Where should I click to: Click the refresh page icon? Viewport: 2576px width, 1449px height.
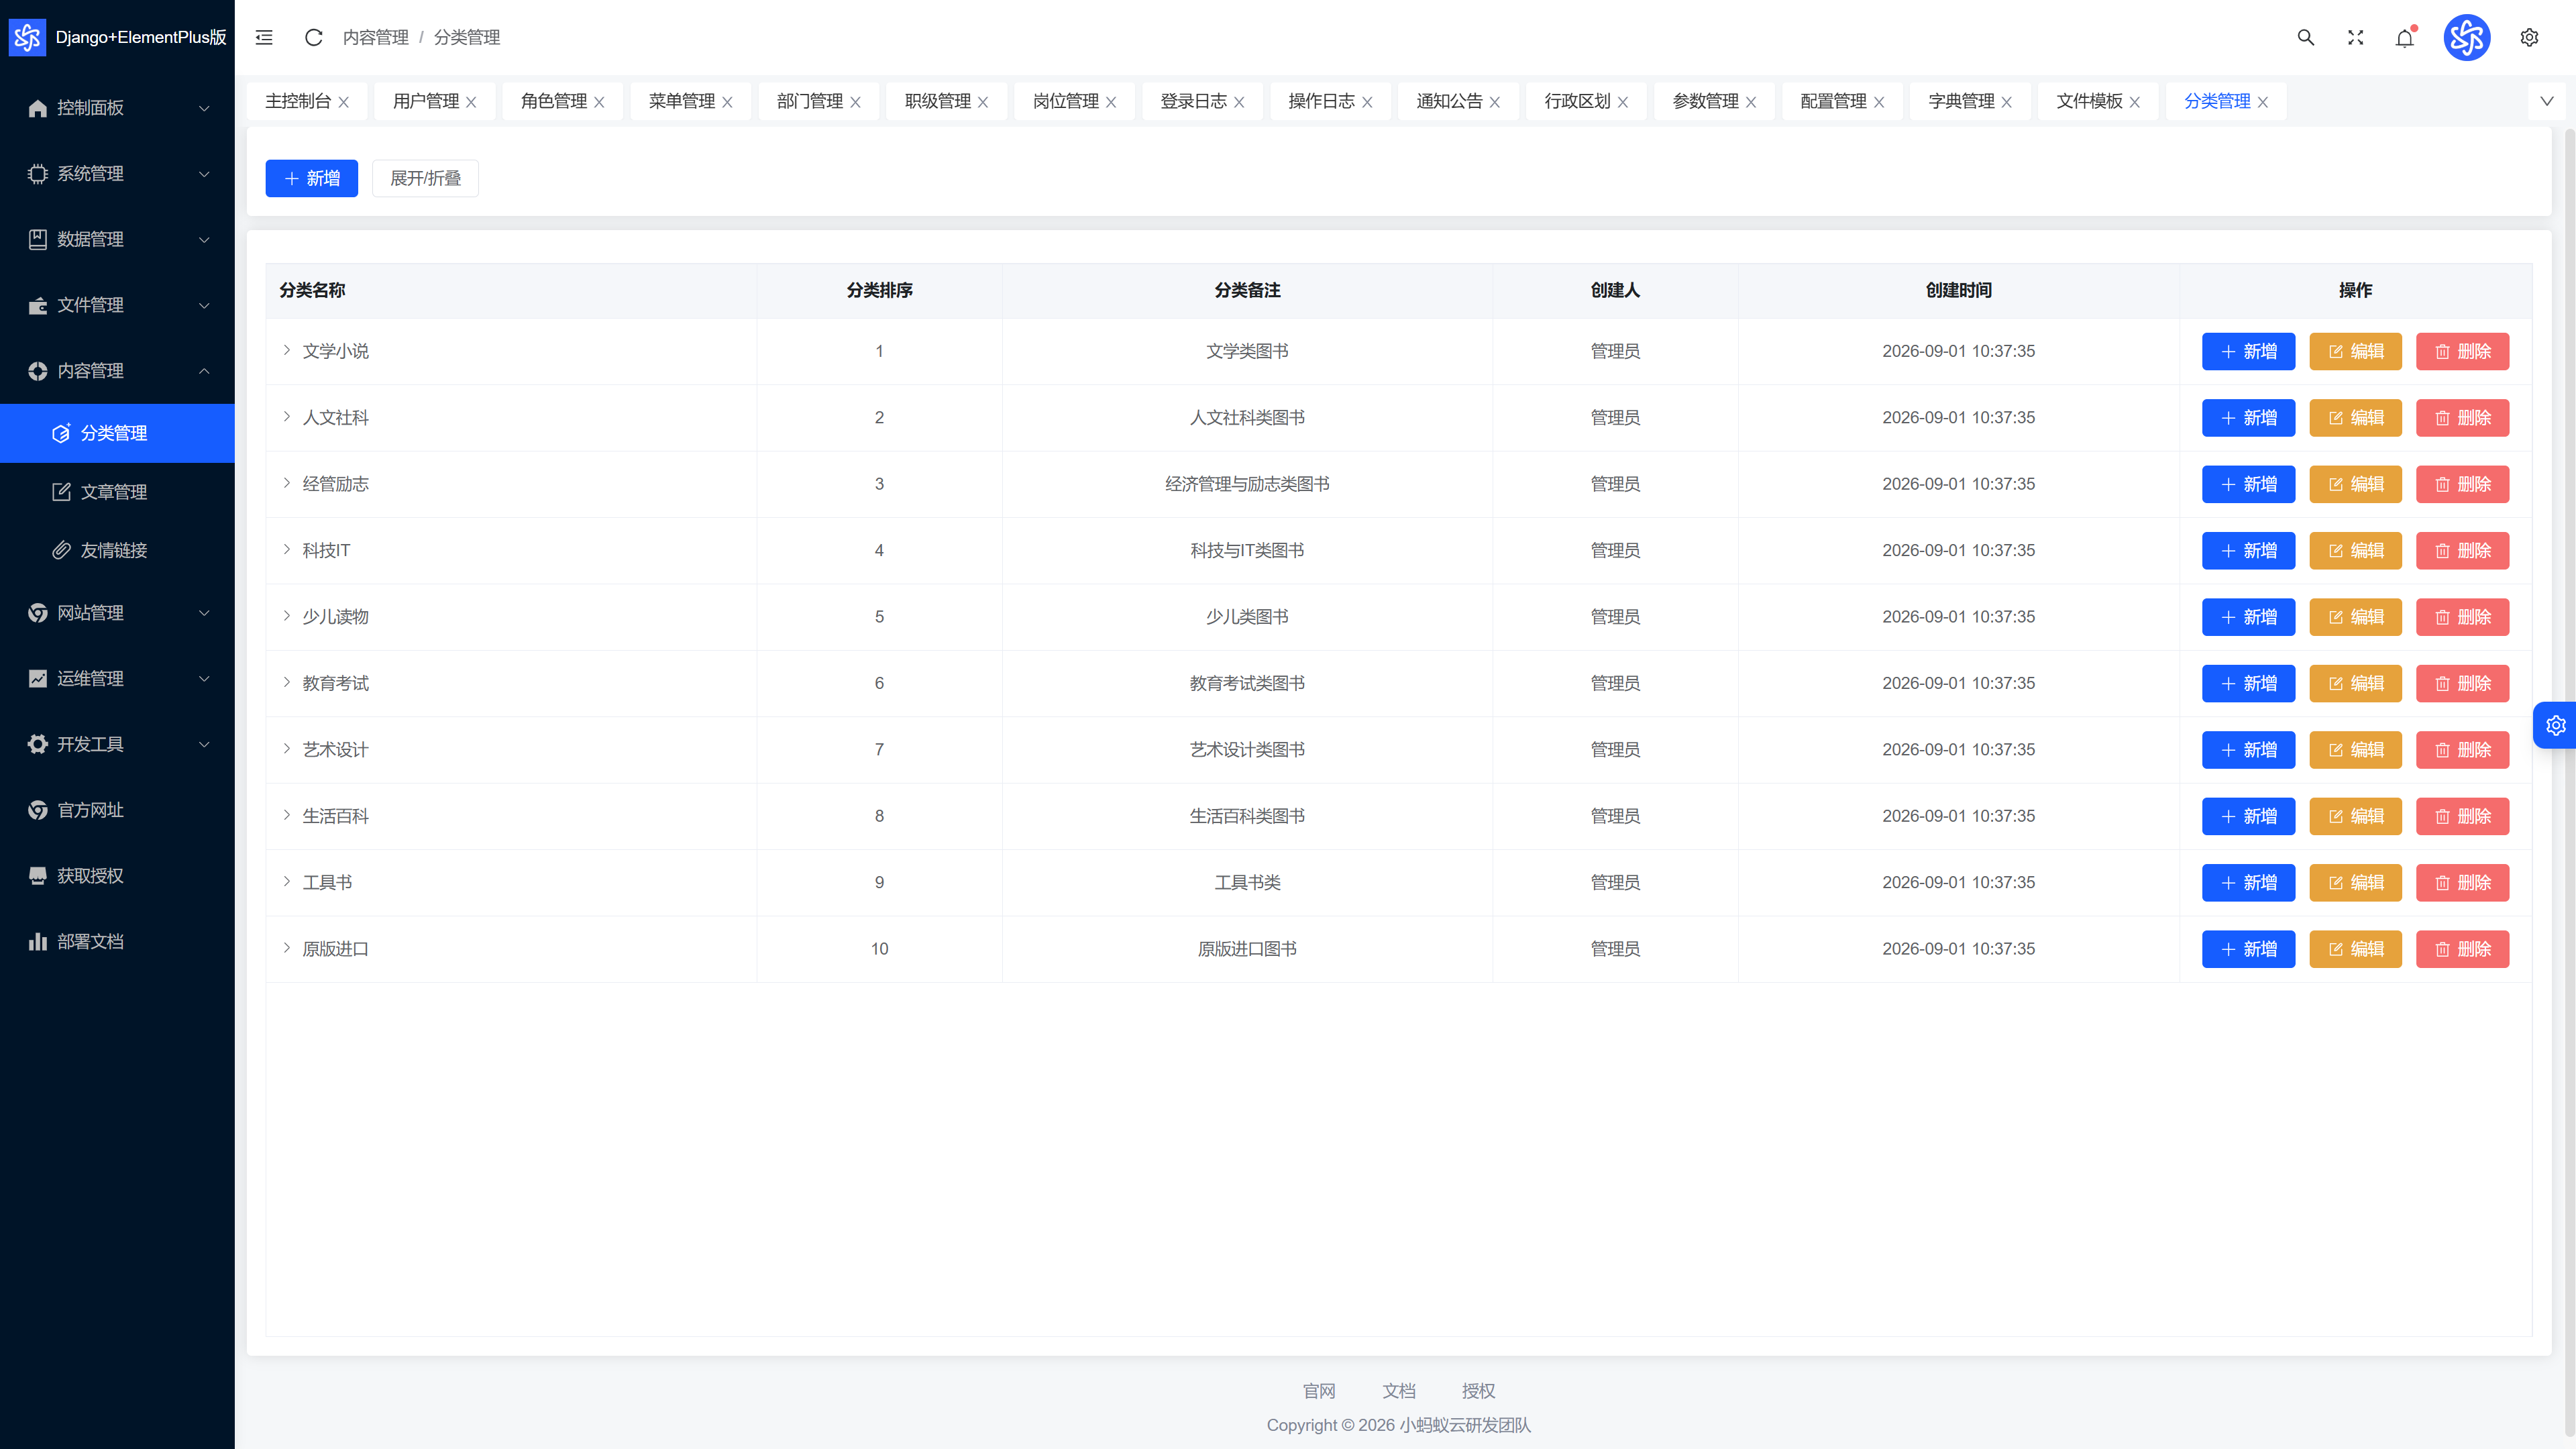(313, 37)
